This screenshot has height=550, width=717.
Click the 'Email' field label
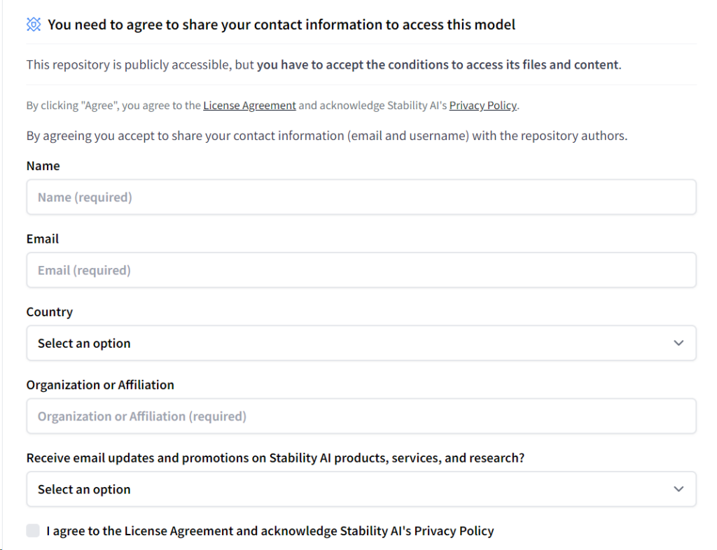[x=43, y=239]
